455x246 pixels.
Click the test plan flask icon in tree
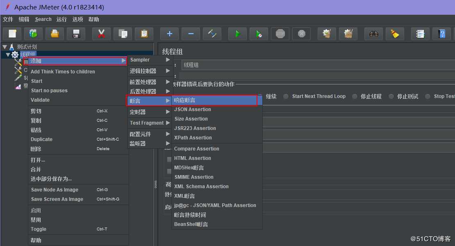coord(12,47)
